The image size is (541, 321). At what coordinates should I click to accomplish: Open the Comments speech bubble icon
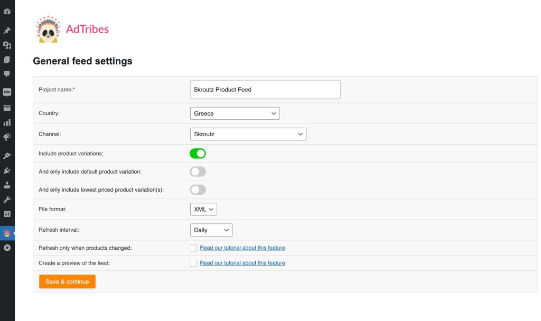(x=7, y=74)
